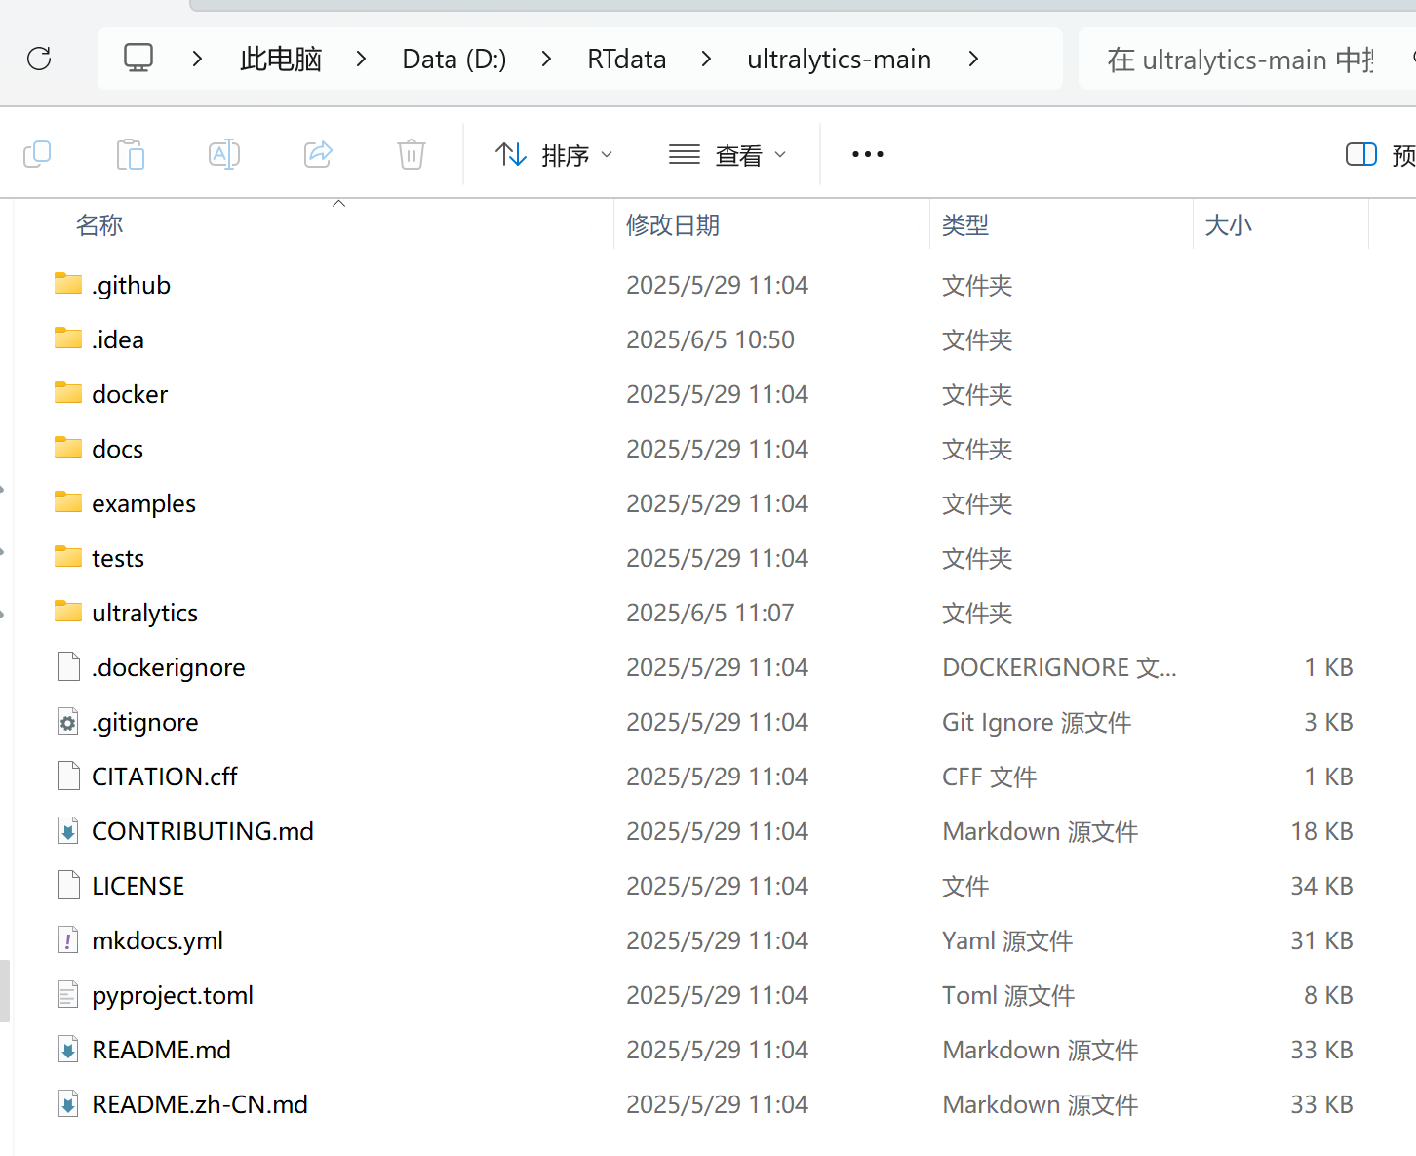Select the ultralytics folder icon

tap(68, 612)
